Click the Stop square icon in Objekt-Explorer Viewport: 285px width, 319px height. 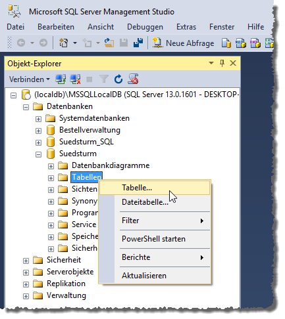pos(90,79)
